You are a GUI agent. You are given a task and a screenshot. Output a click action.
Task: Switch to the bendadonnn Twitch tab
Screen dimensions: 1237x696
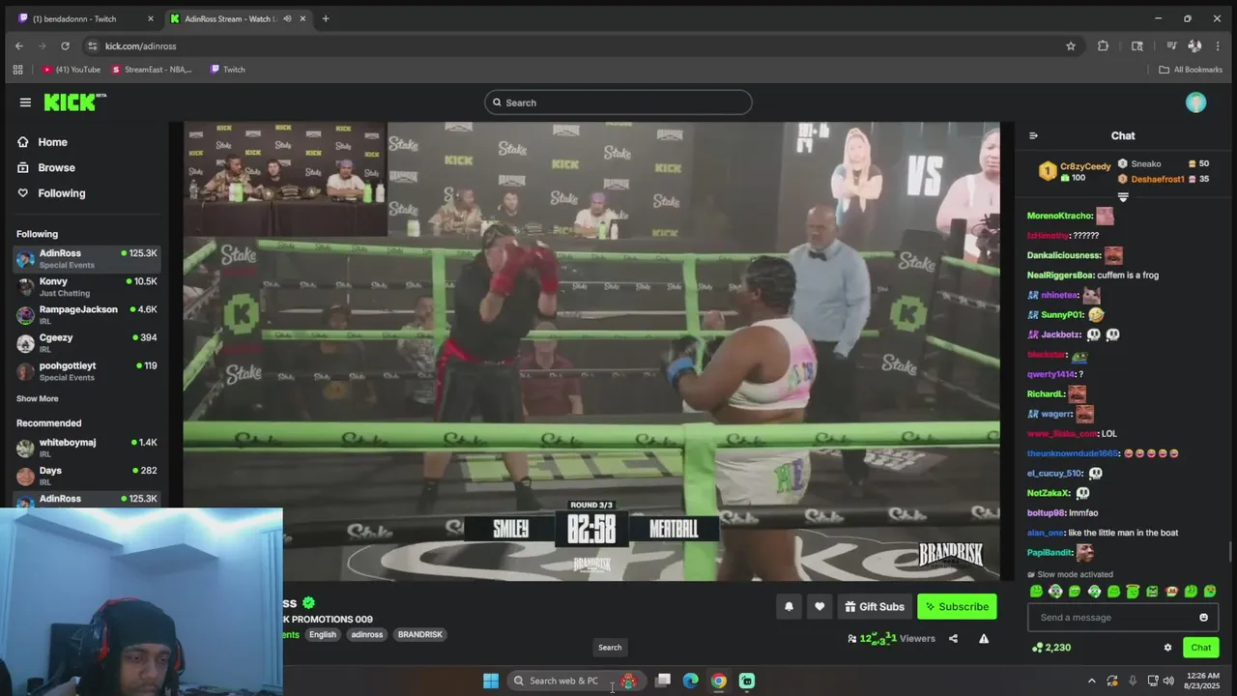(x=84, y=18)
